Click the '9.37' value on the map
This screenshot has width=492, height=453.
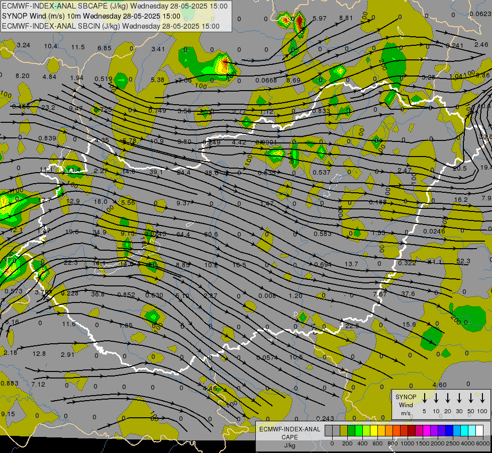pyautogui.click(x=183, y=203)
